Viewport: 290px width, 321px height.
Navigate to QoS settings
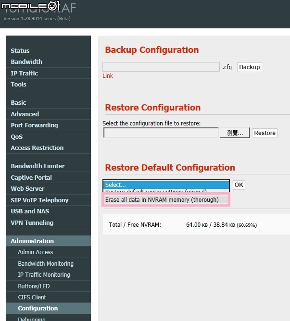(x=17, y=136)
